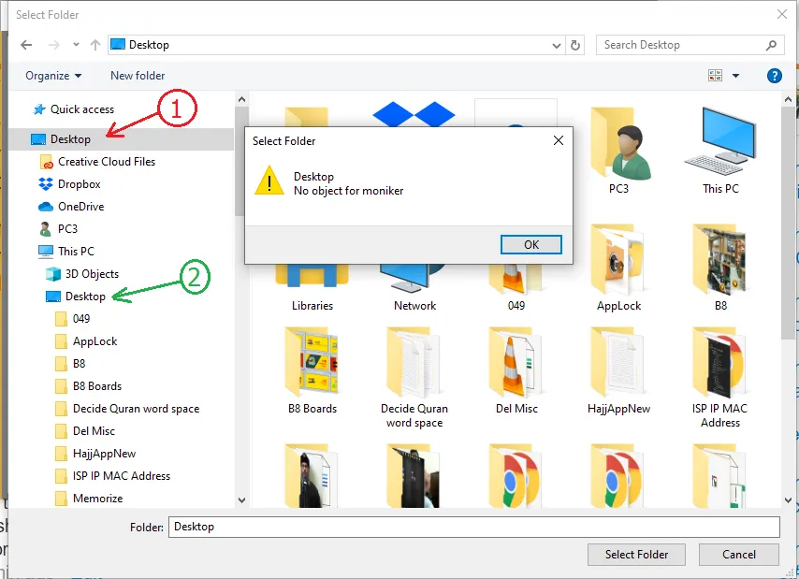Select Desktop under This PC

pos(76,297)
